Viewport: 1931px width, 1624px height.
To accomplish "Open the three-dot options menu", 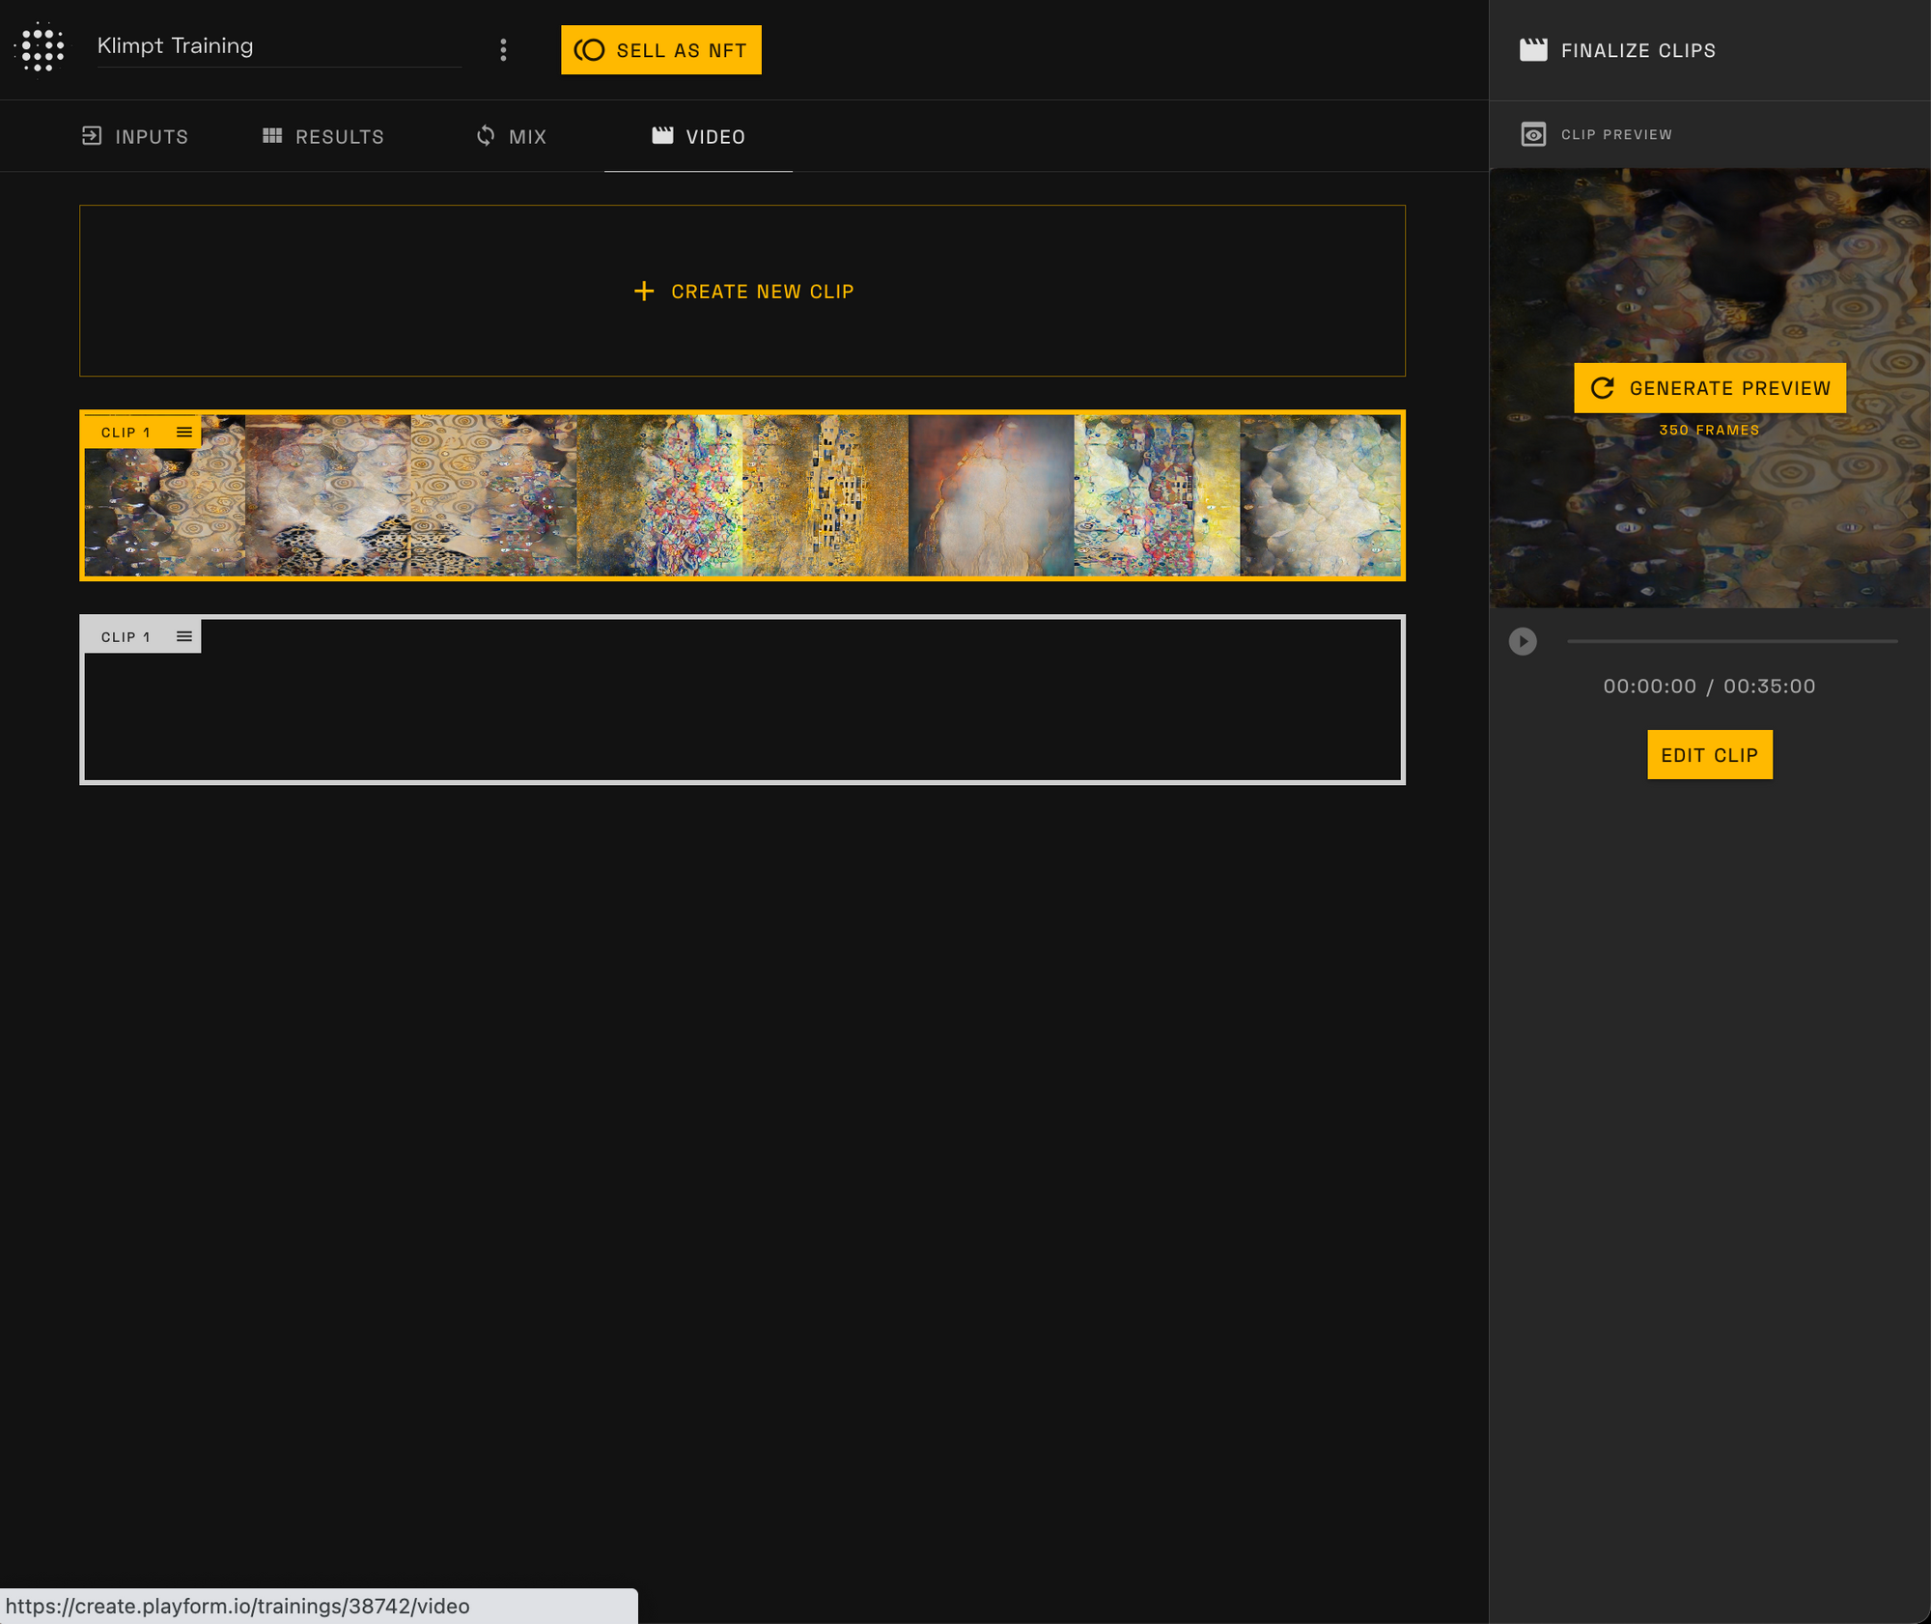I will pyautogui.click(x=503, y=50).
